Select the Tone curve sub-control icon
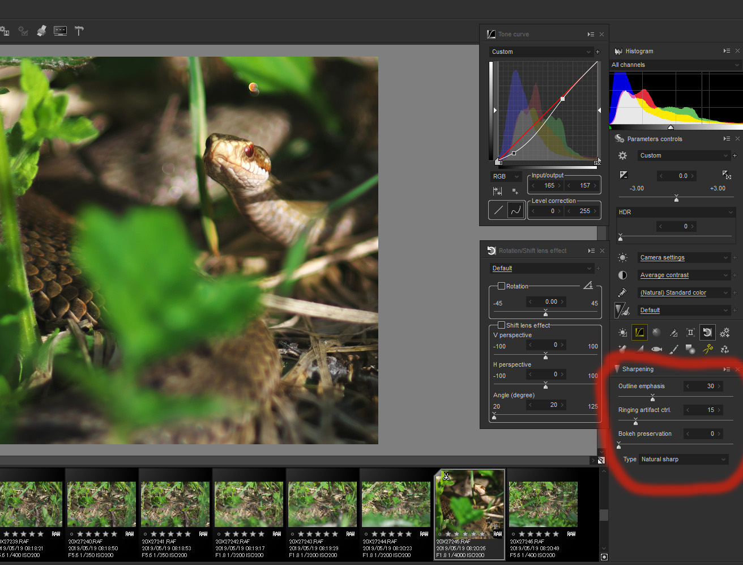 coord(639,333)
